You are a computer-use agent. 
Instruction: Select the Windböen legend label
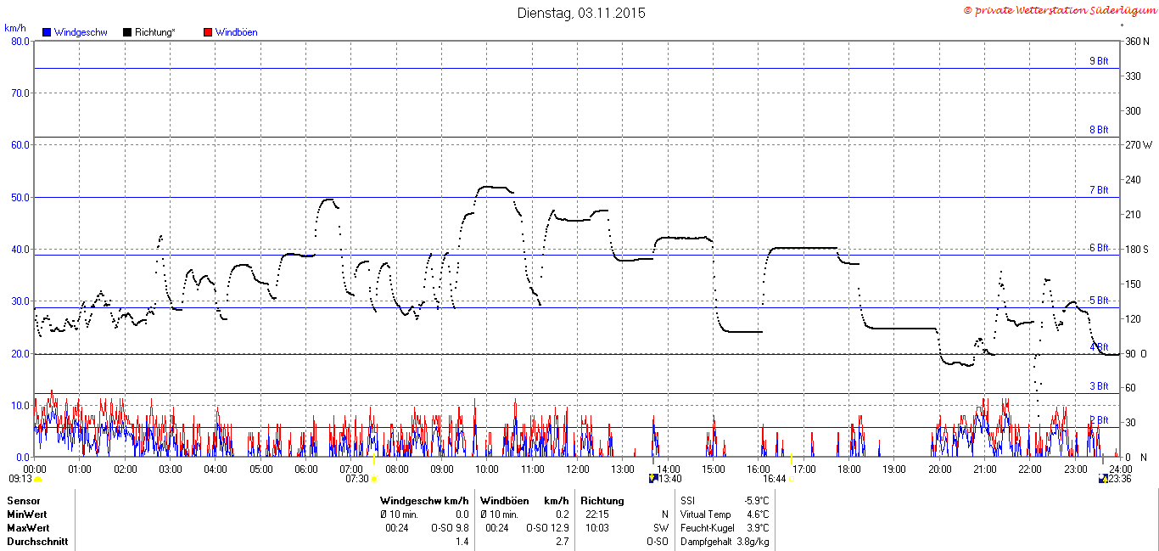[x=237, y=32]
